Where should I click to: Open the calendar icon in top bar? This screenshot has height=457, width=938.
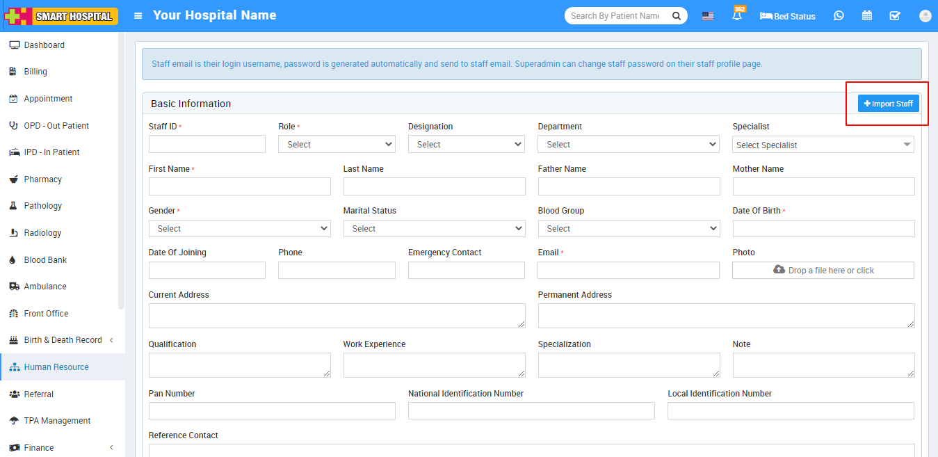pyautogui.click(x=866, y=15)
